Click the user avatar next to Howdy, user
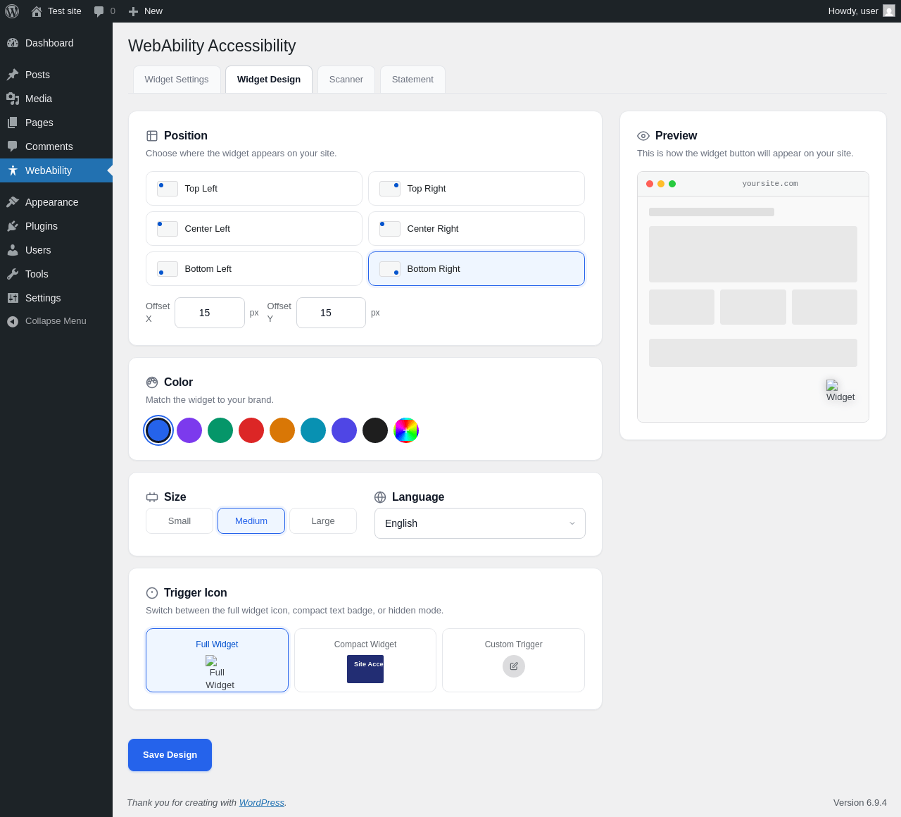Viewport: 901px width, 817px height. tap(889, 11)
